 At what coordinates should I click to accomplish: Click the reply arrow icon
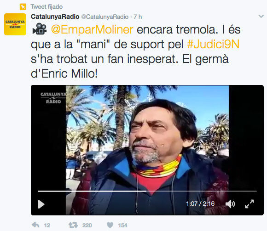pos(35,225)
